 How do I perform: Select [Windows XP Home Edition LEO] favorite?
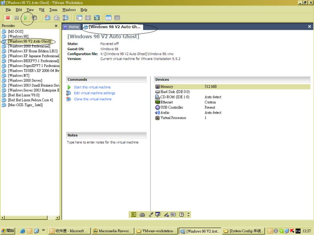(x=33, y=51)
